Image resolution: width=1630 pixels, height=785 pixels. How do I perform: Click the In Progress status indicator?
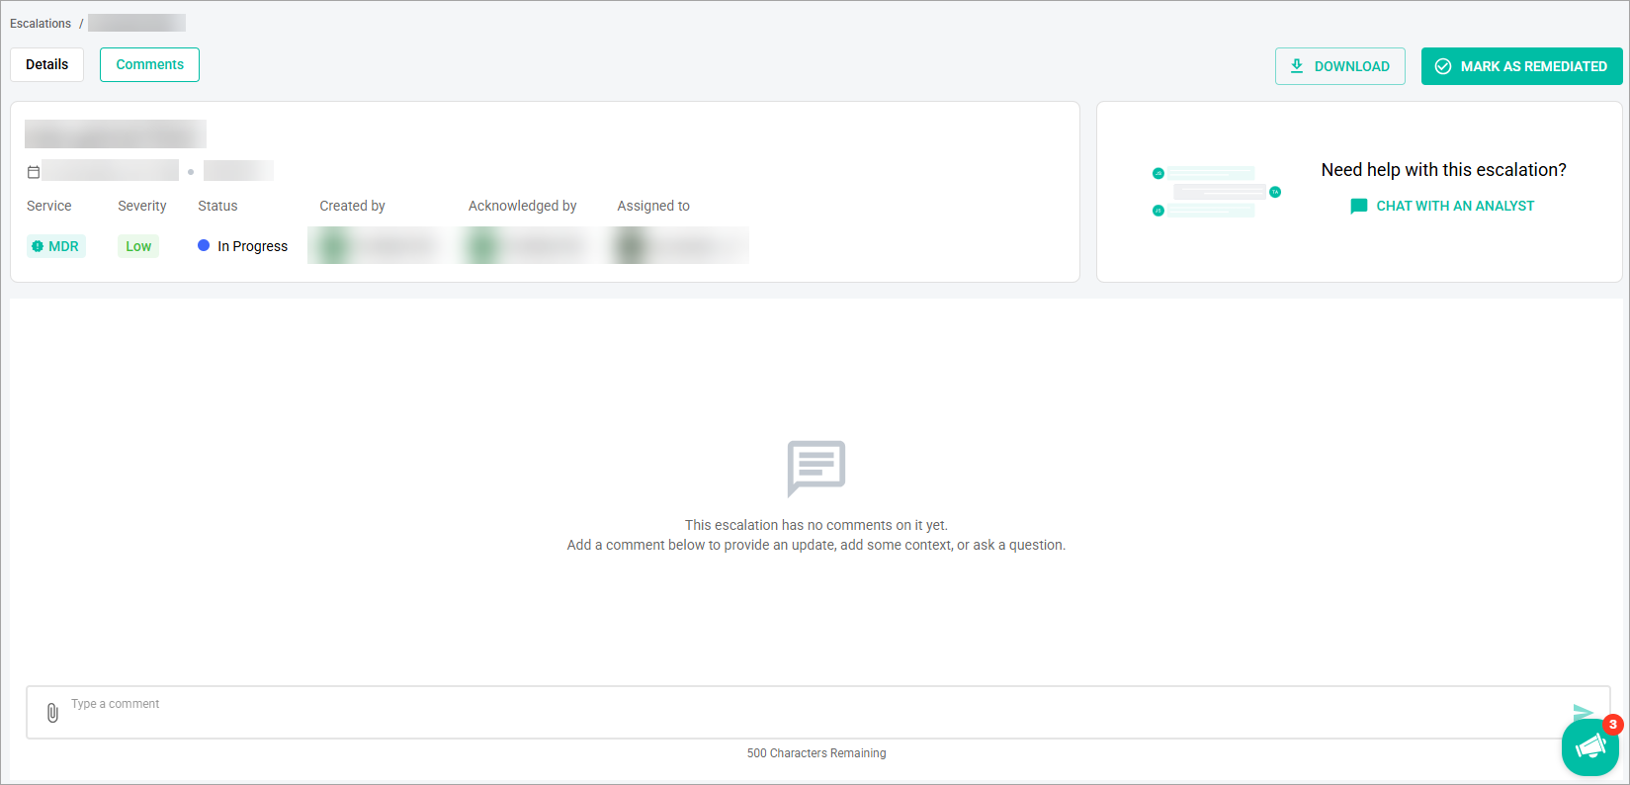point(243,246)
